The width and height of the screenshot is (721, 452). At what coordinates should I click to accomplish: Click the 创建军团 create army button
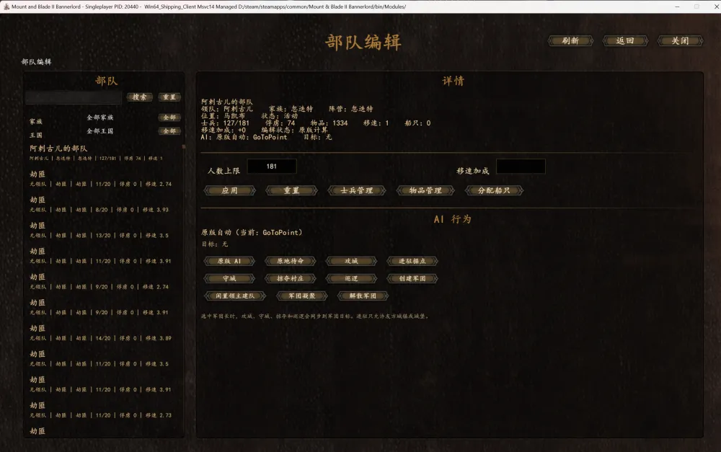412,279
